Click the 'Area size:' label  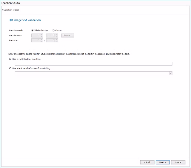[x=13, y=40]
